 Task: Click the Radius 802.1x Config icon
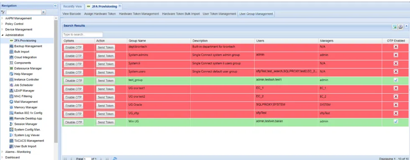11,113
